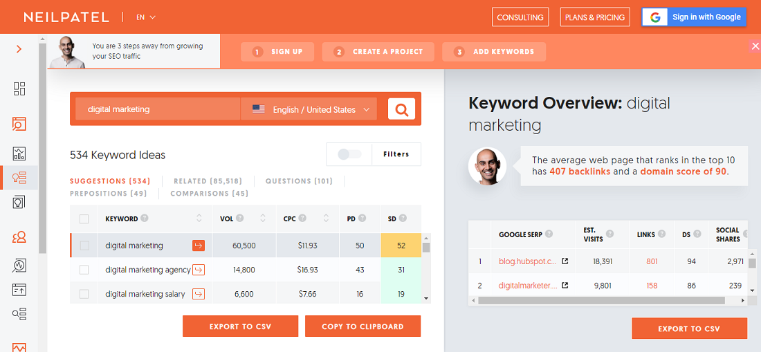Click the green SD 31 score cell
This screenshot has height=352, width=761.
(401, 270)
